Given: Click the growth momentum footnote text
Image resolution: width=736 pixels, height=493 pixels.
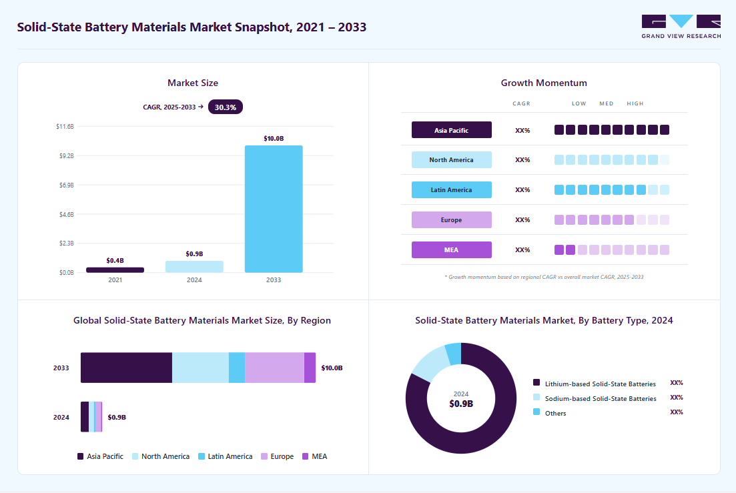Looking at the screenshot, I should [544, 278].
